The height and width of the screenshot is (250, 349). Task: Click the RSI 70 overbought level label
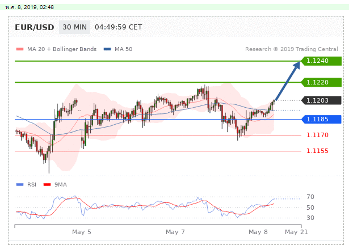coord(311,197)
